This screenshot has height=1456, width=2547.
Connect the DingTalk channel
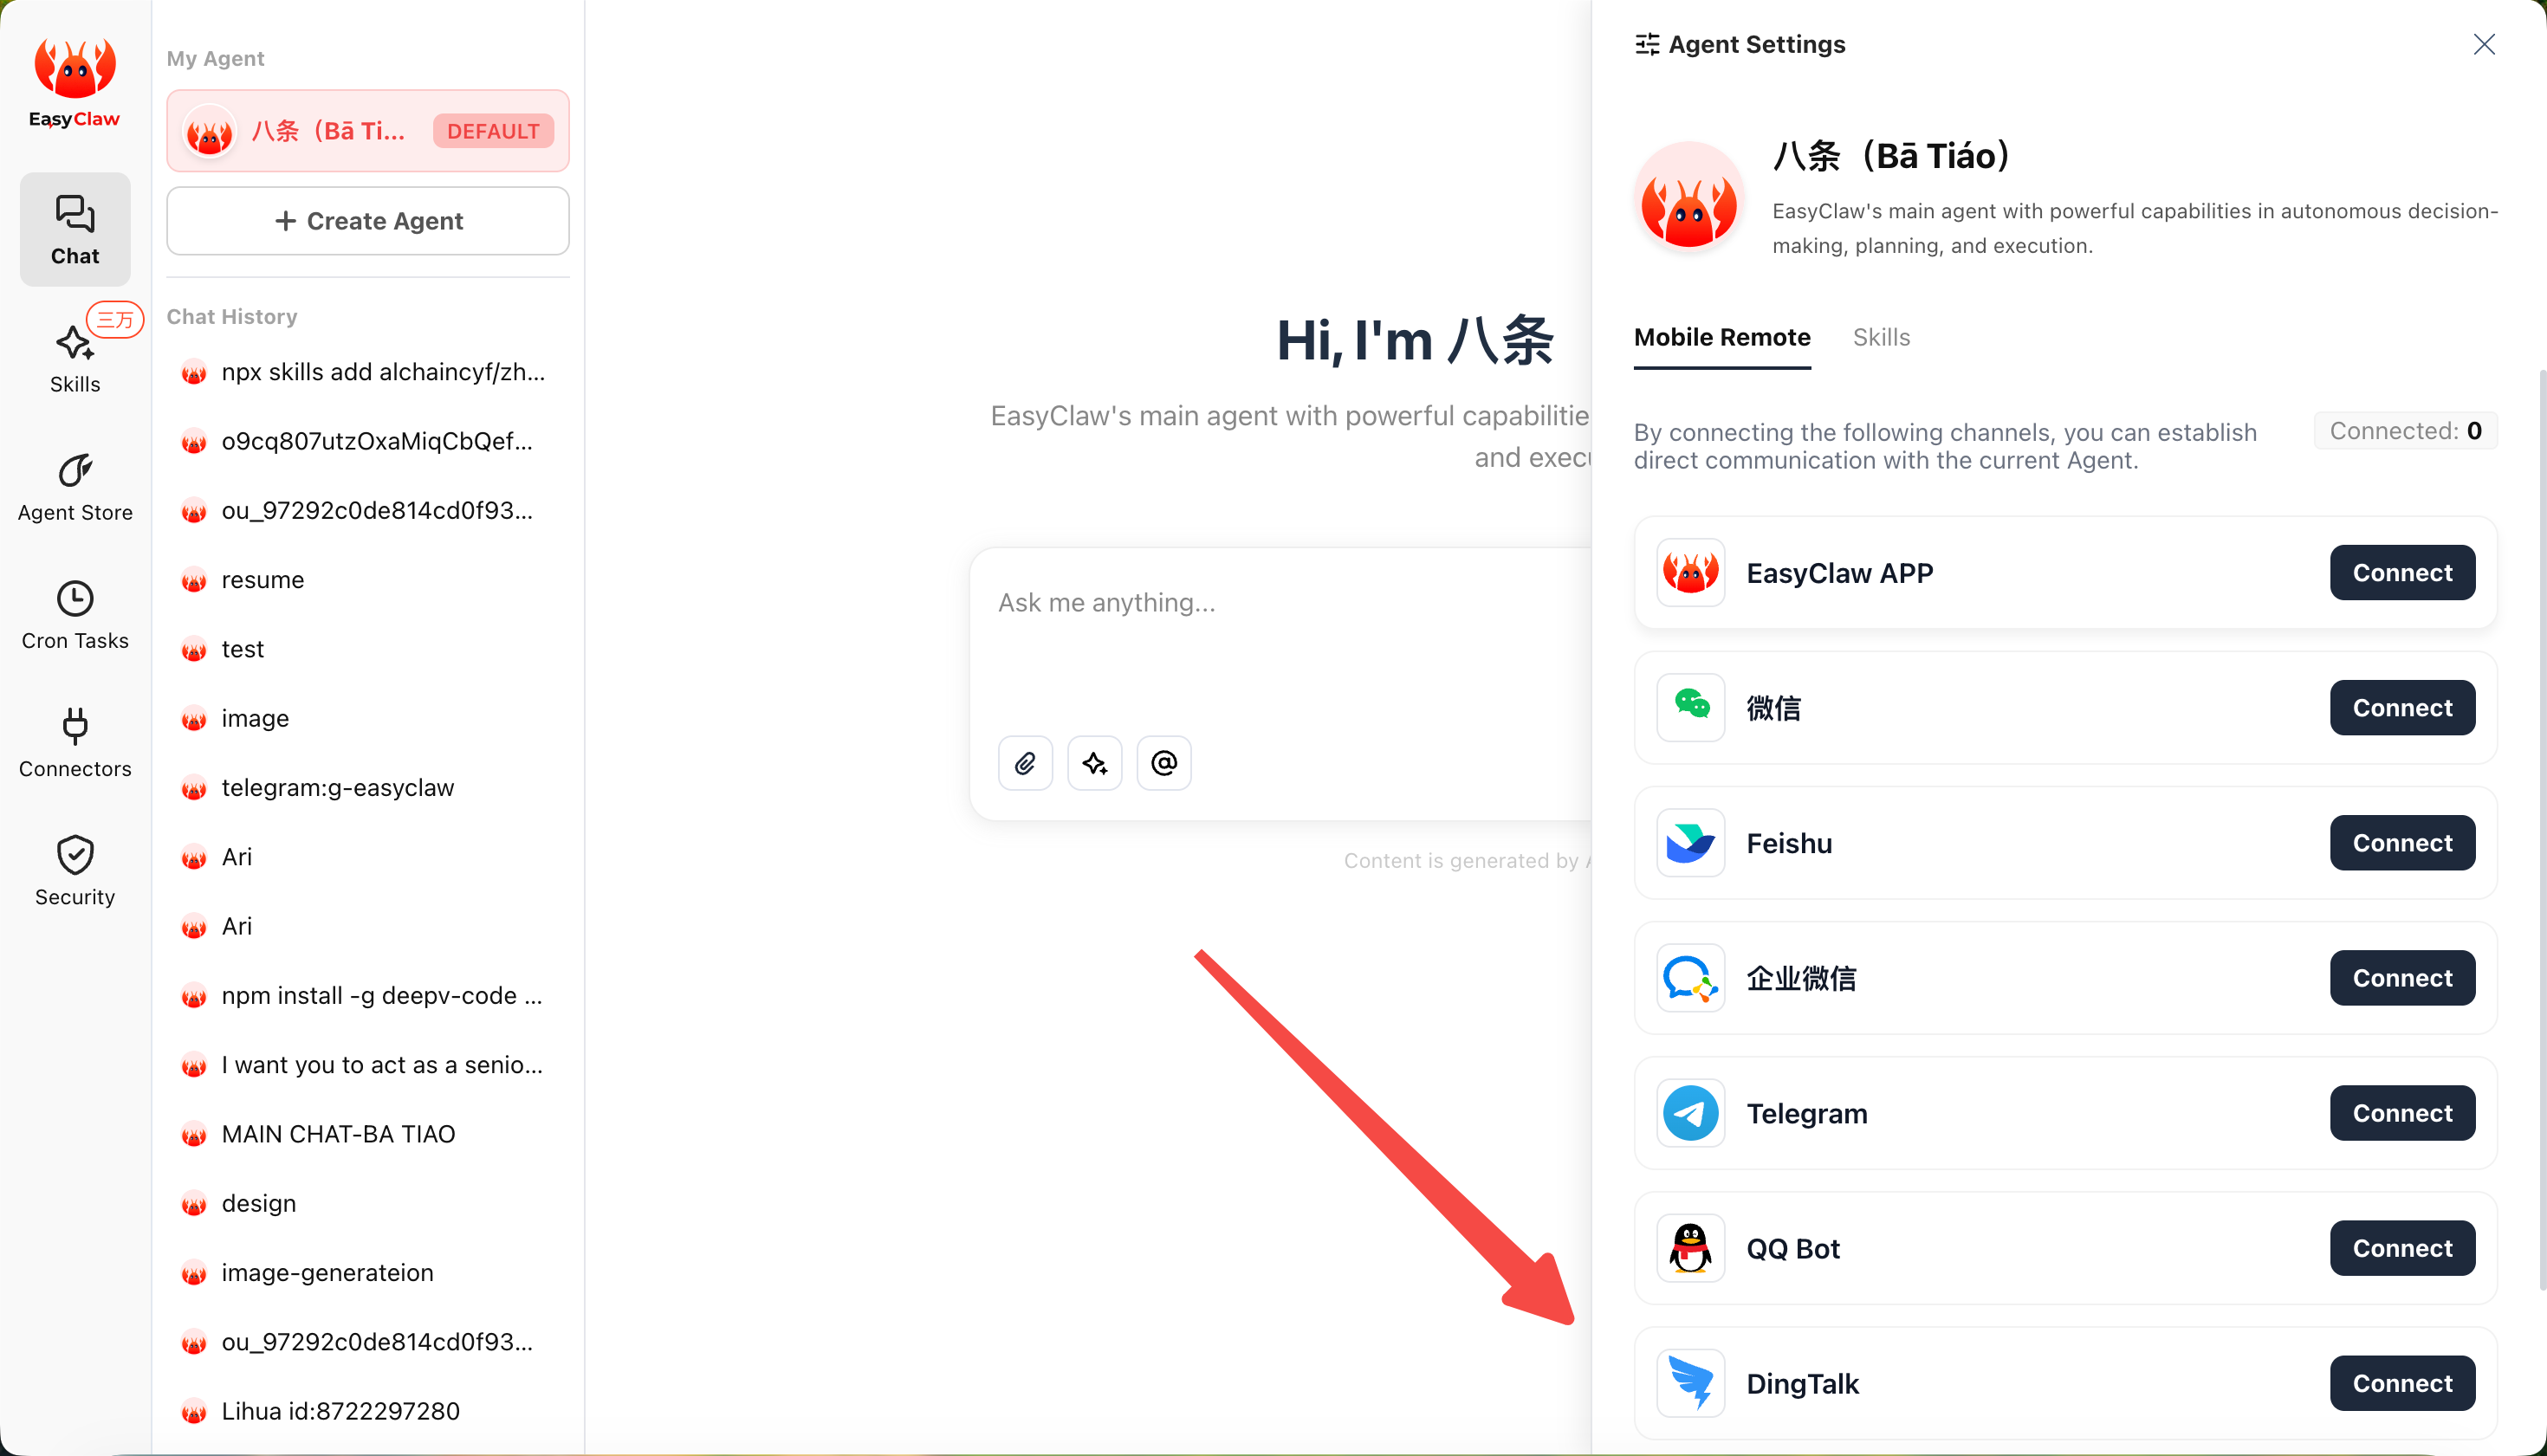[2402, 1382]
